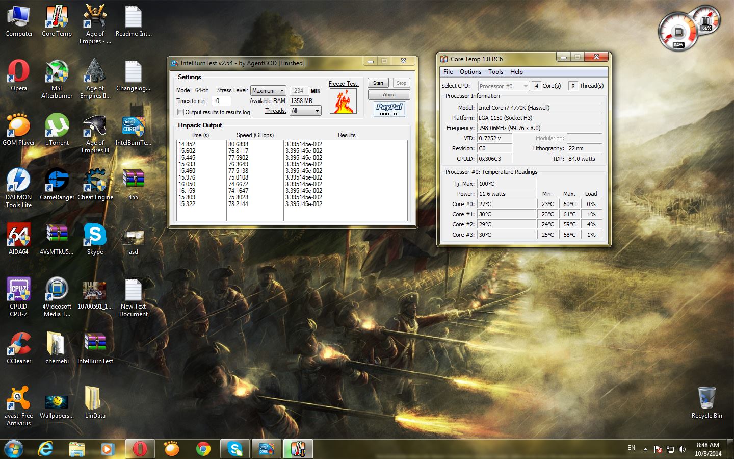Launch CPUID CPU-Z shortcut
734x459 pixels.
pyautogui.click(x=19, y=290)
